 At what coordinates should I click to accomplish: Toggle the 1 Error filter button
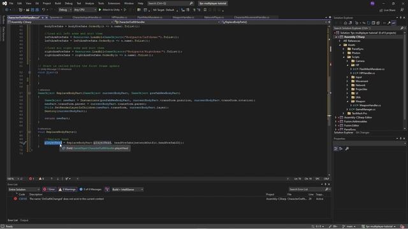click(x=49, y=190)
